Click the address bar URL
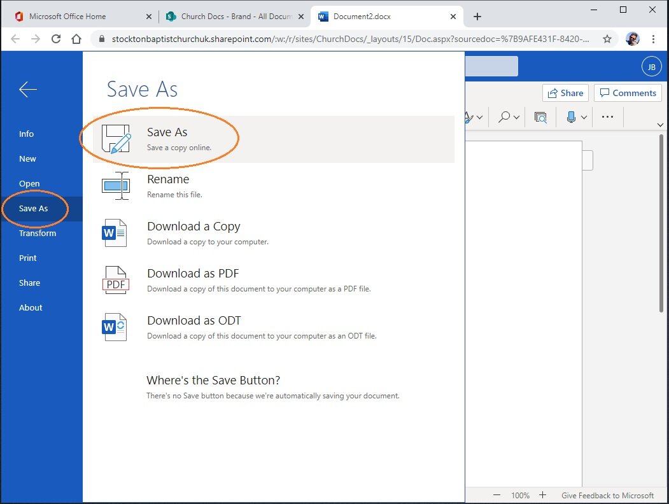The width and height of the screenshot is (669, 504). 350,39
